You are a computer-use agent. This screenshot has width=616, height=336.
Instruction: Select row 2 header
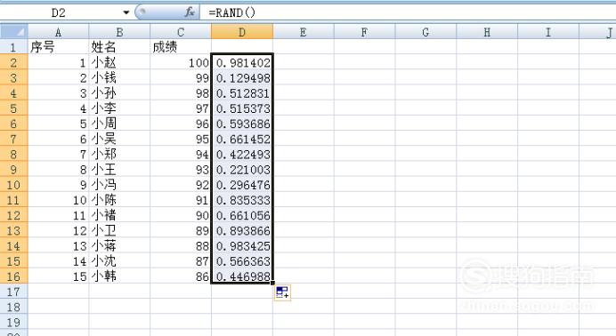(13, 62)
